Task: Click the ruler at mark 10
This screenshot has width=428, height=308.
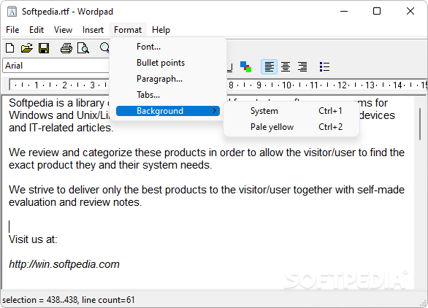Action: (x=286, y=85)
